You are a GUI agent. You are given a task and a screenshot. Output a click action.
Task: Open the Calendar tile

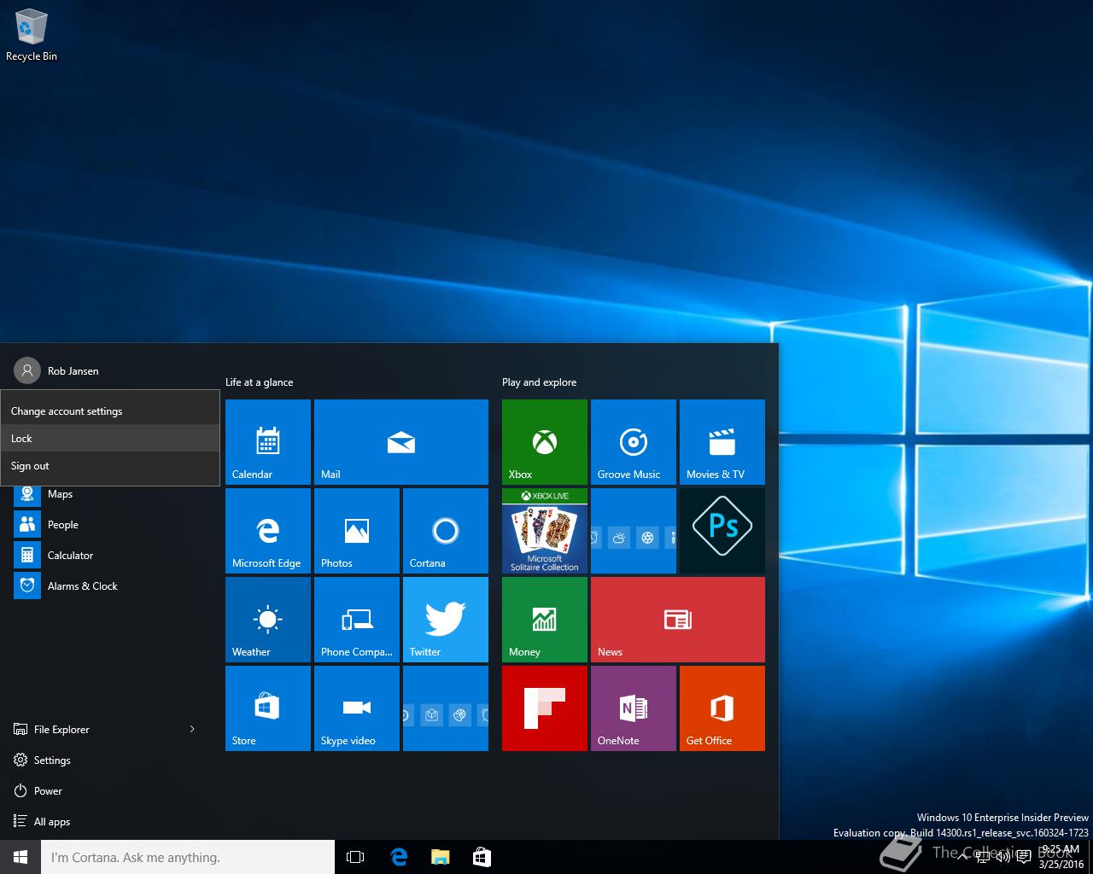point(268,442)
